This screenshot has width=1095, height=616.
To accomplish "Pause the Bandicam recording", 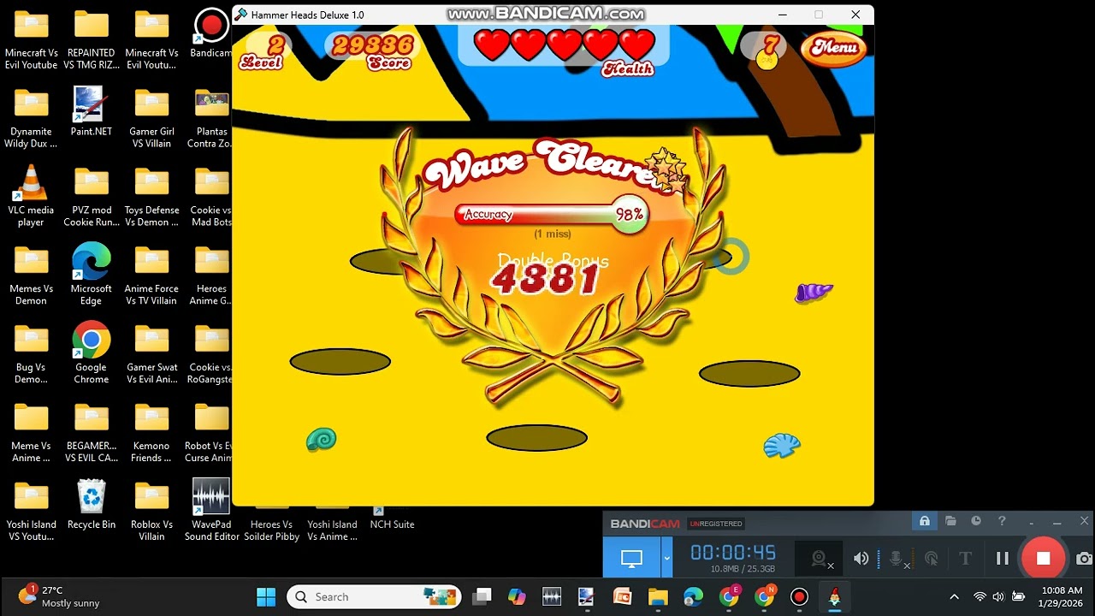I will (x=1003, y=559).
